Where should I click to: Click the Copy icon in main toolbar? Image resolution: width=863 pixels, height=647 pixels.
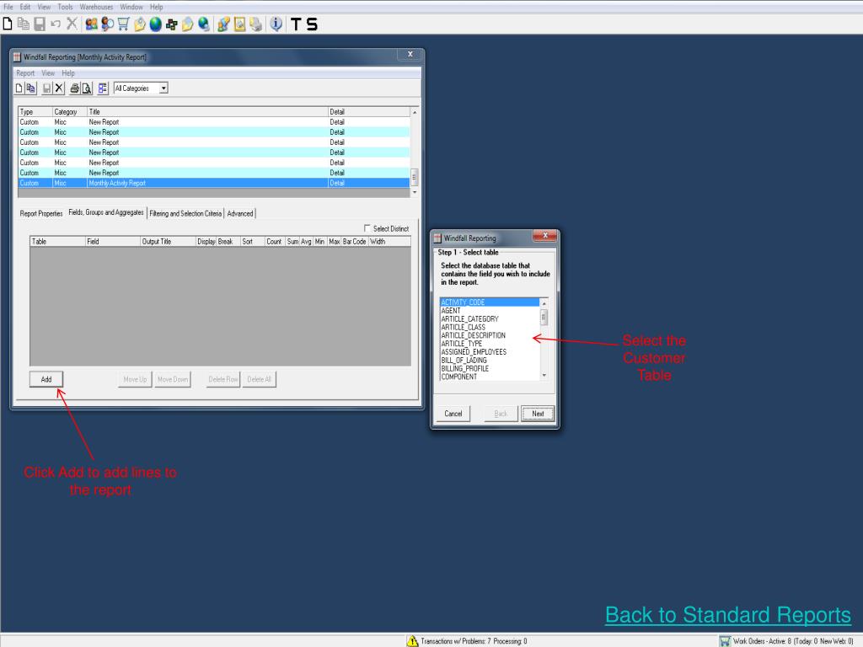[23, 24]
